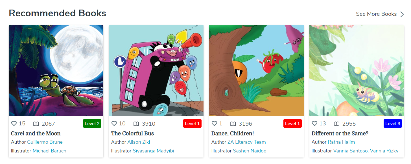This screenshot has height=164, width=411.
Task: Open the Carei and the Moon cover thumbnail
Action: click(x=56, y=71)
